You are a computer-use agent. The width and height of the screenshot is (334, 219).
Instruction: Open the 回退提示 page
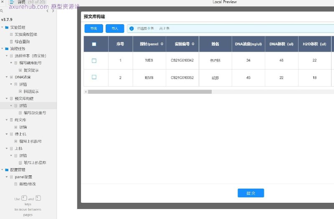[x=31, y=91]
